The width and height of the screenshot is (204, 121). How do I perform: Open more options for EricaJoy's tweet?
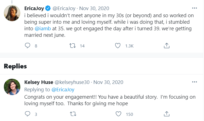coord(194,8)
